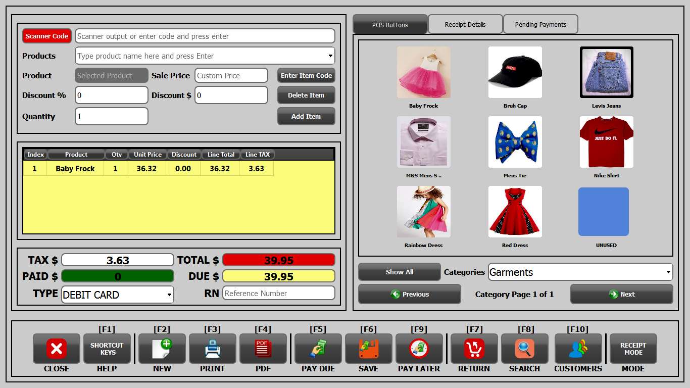Open search using the magnifier icon [F8]
The width and height of the screenshot is (690, 388).
click(525, 349)
